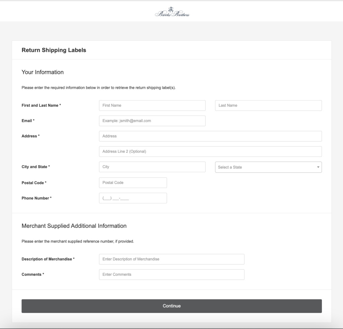Screen dimensions: 343x329
Task: Click the First and Last Name label
Action: (40, 105)
